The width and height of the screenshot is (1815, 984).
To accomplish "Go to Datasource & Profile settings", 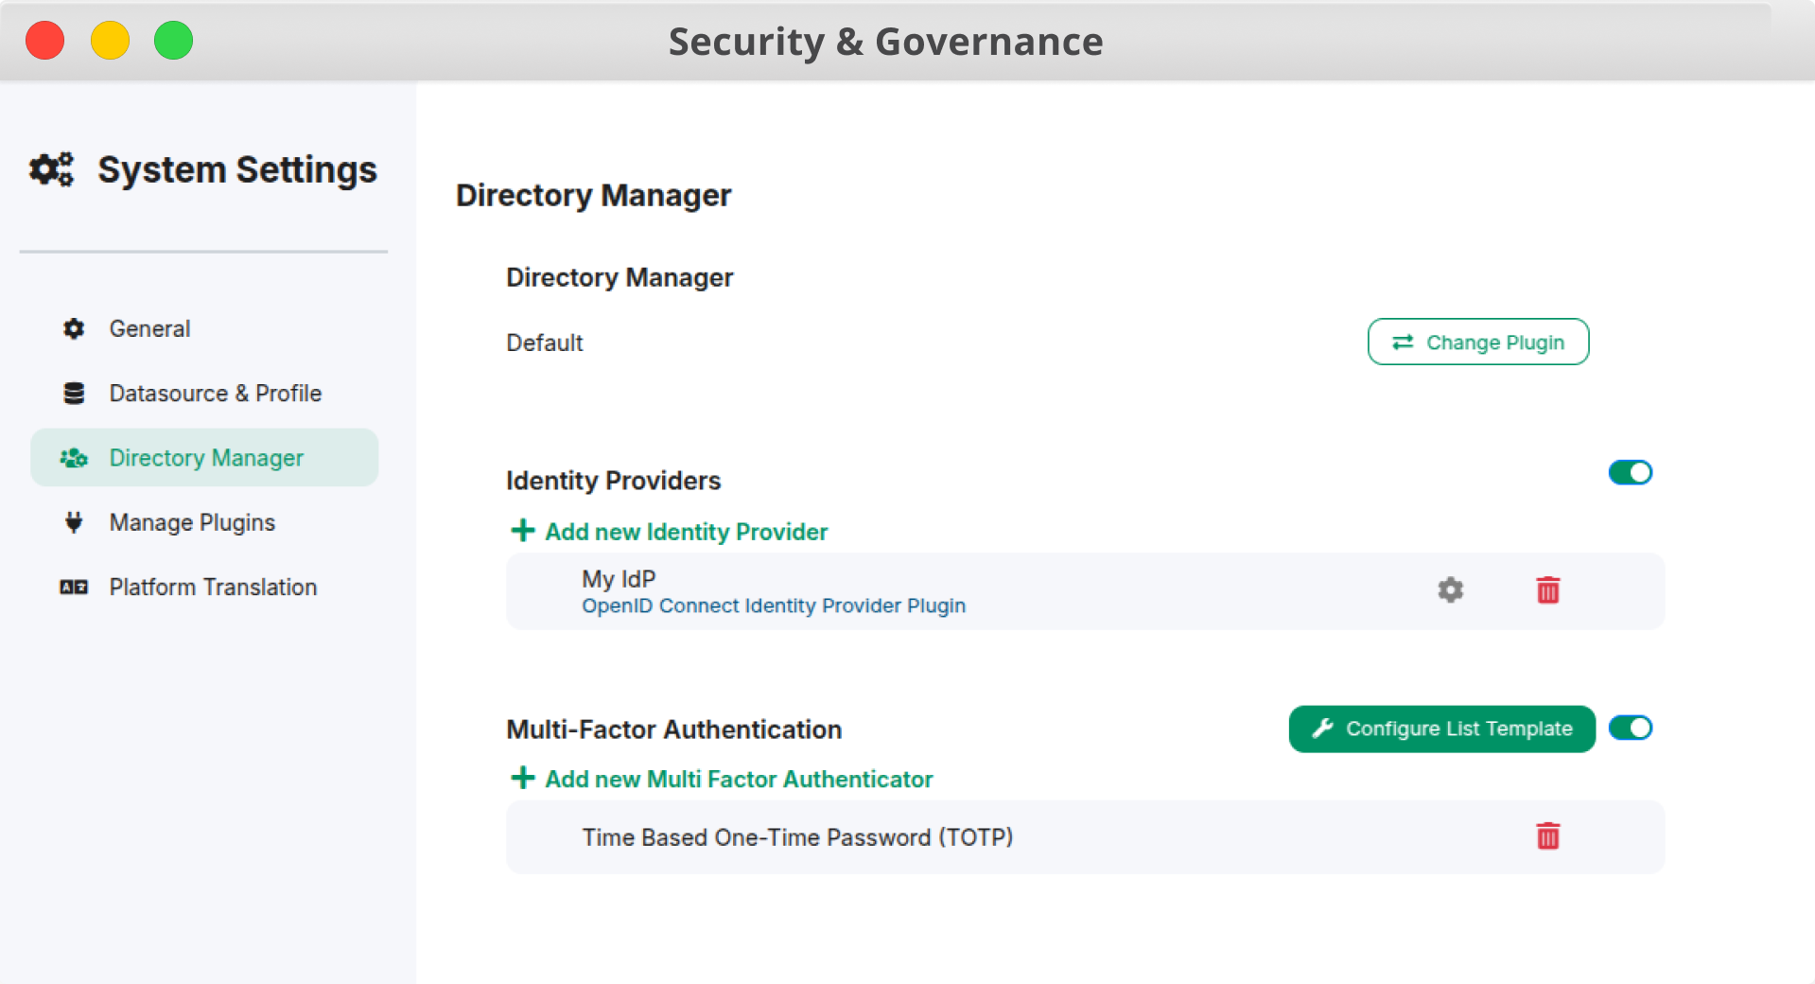I will pos(215,394).
